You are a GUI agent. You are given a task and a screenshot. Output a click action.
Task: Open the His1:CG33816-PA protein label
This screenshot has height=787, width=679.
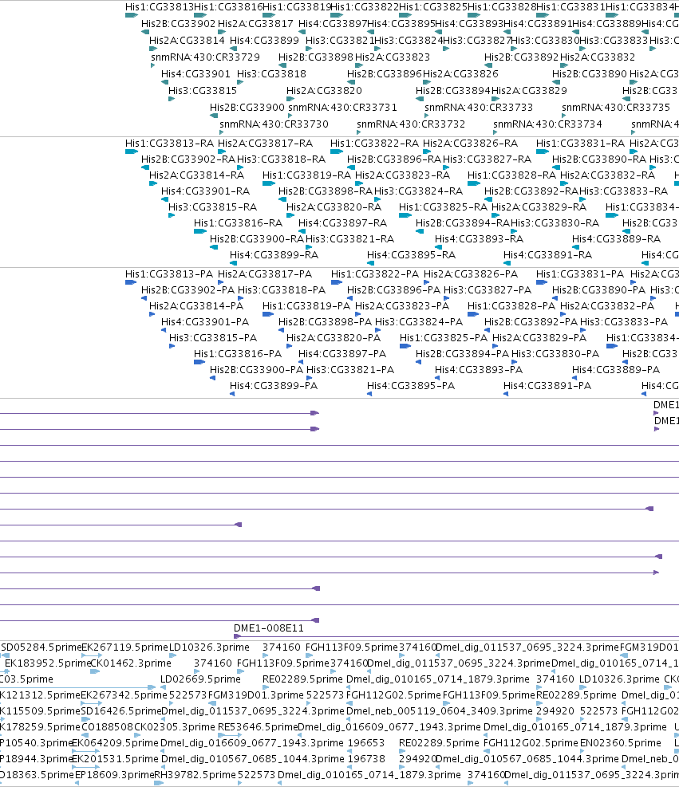(238, 354)
